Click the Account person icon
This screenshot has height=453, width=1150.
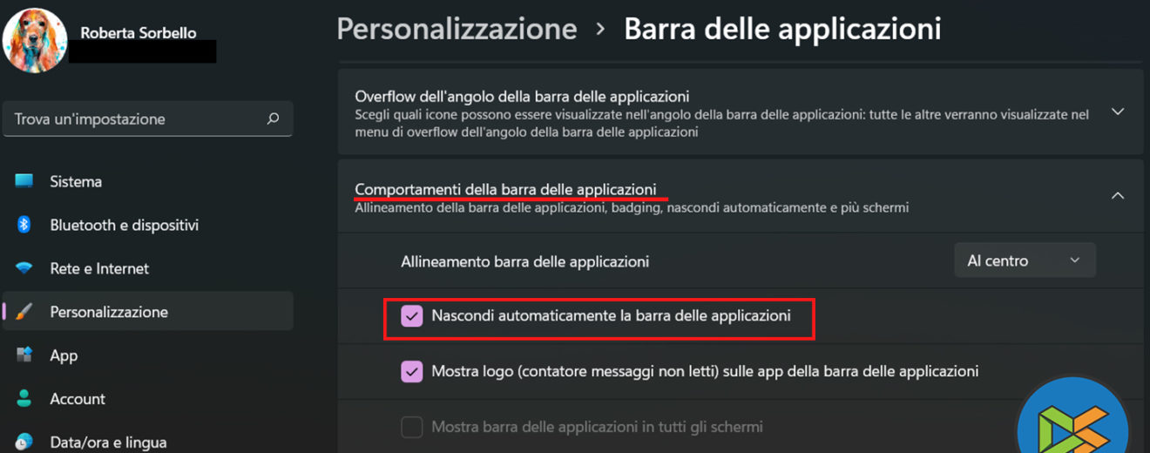coord(24,399)
